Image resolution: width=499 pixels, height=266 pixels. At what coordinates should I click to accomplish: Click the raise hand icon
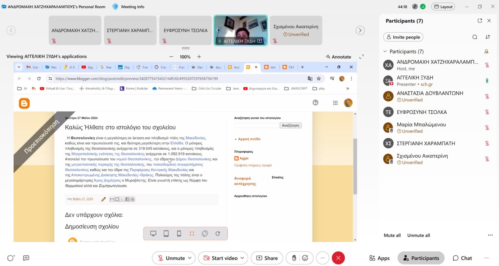point(294,258)
